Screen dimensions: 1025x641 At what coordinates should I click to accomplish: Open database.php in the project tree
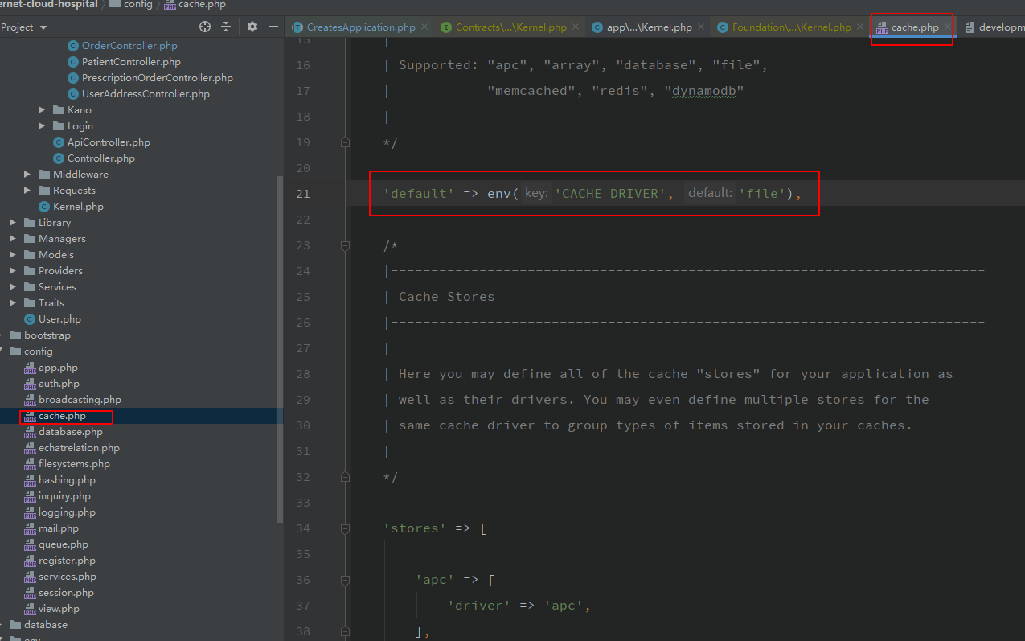click(x=70, y=432)
